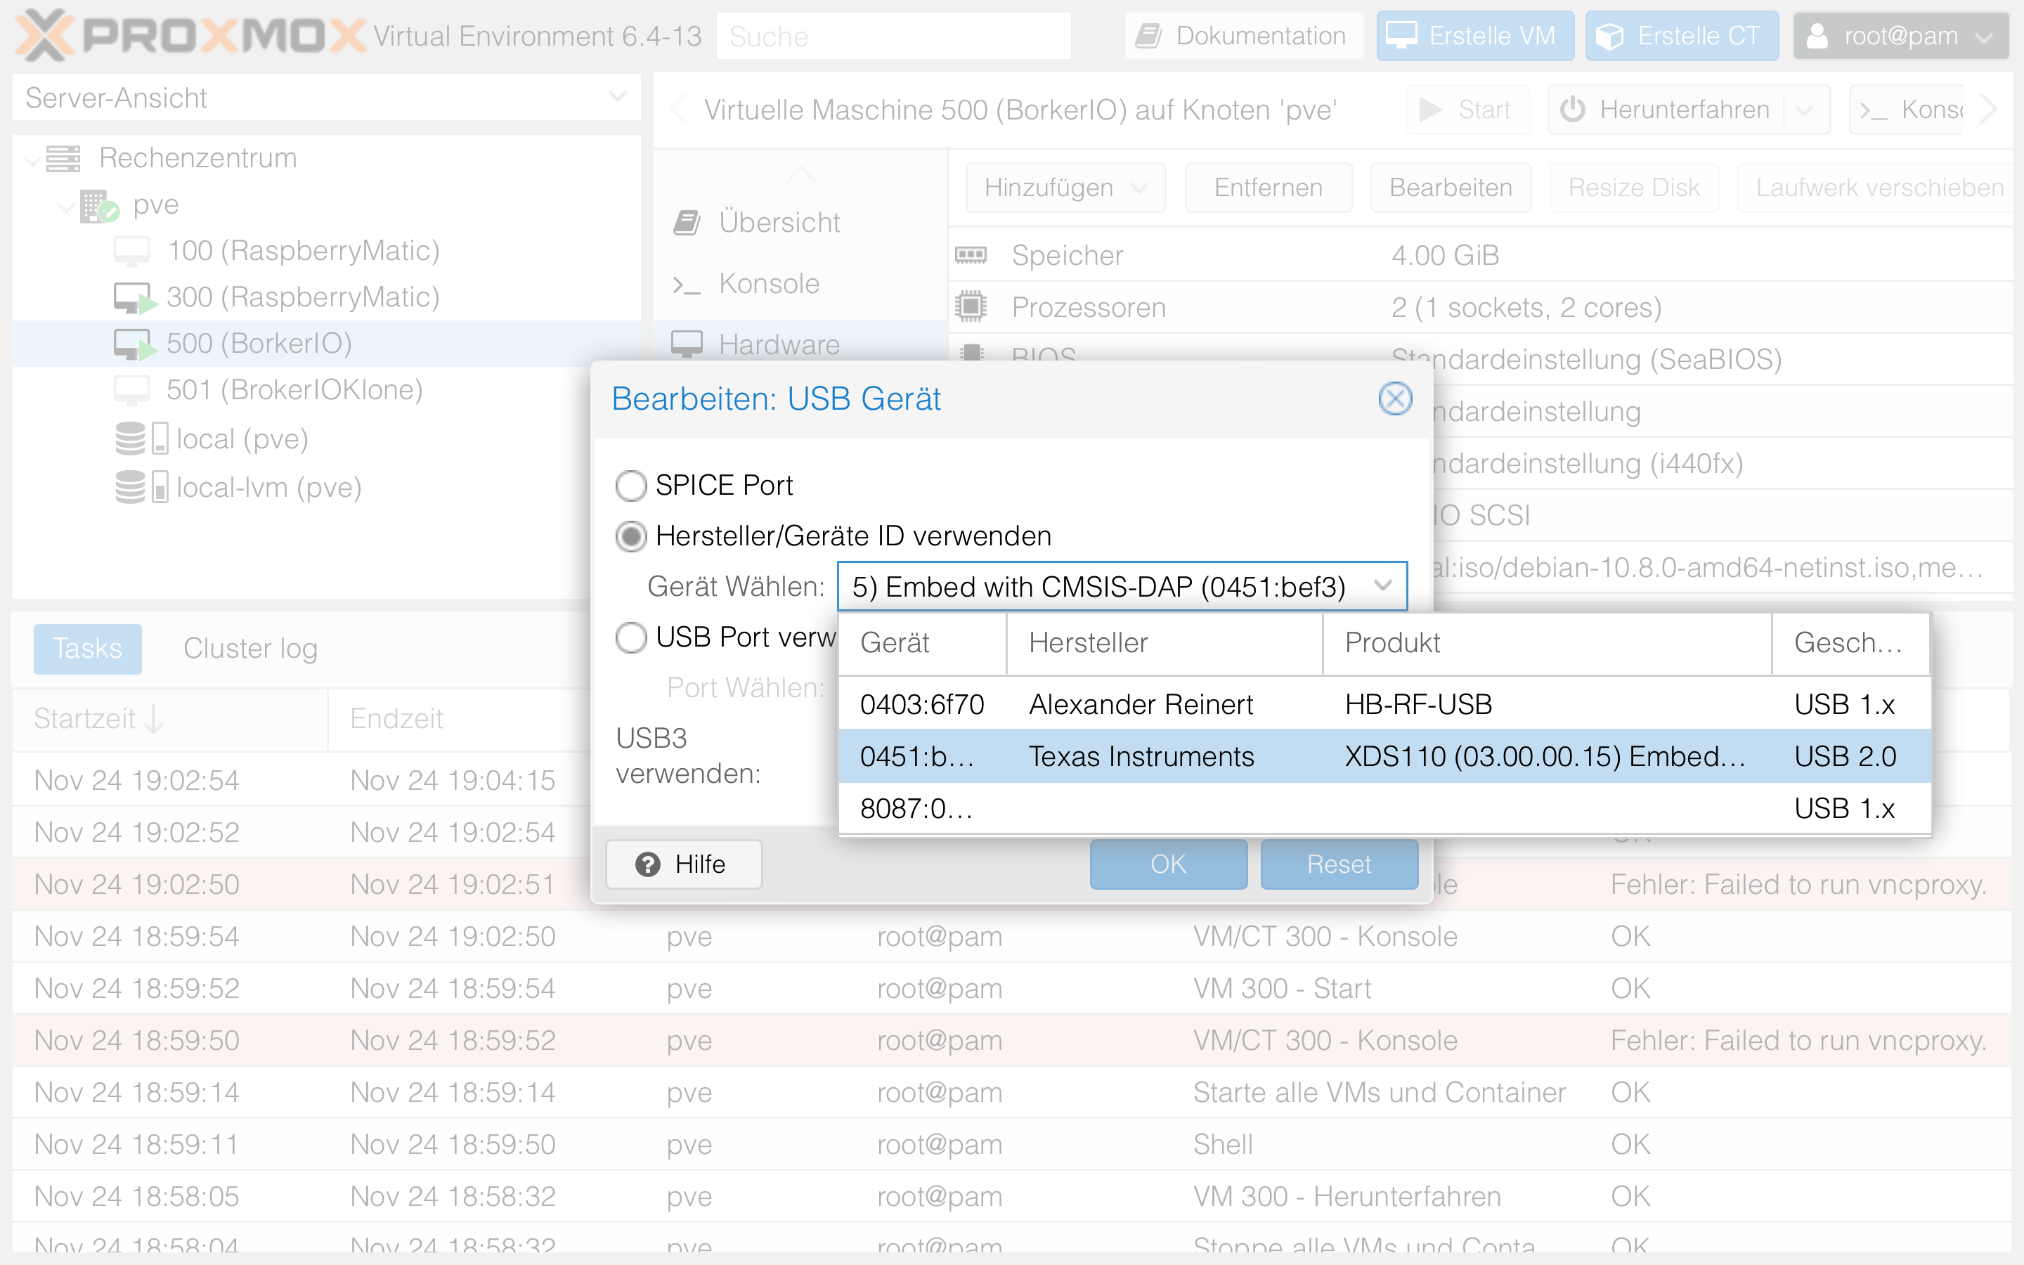Image resolution: width=2024 pixels, height=1265 pixels.
Task: Click the Reset button
Action: 1338,864
